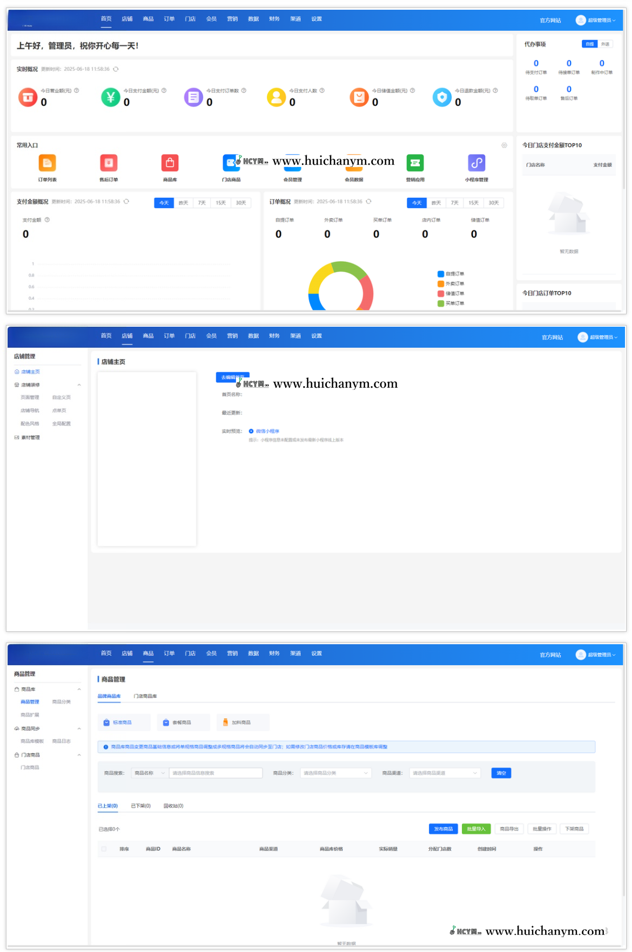Switch to the 门店商品库 tab

pos(145,696)
